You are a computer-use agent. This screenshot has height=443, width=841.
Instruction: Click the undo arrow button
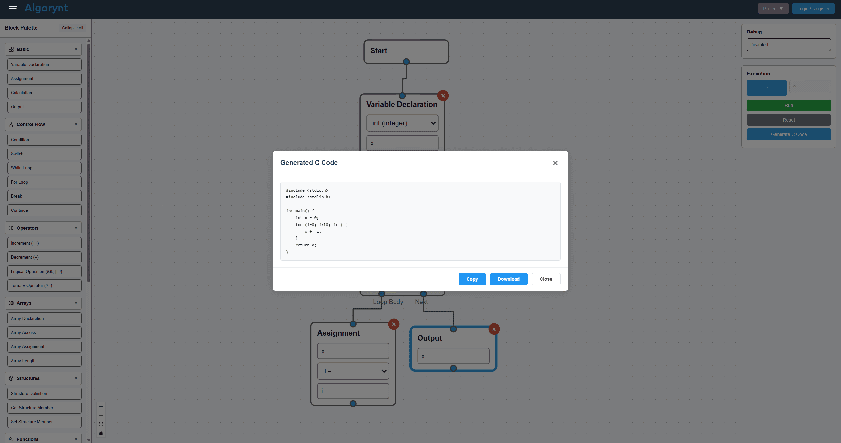point(766,88)
